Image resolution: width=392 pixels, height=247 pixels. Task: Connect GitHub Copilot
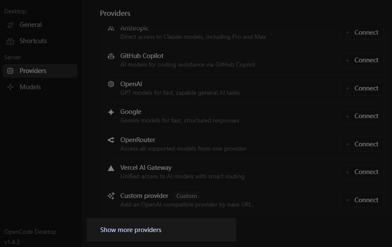click(x=362, y=60)
